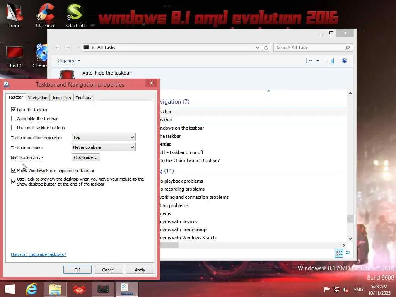Switch to the Toolbars tab
396x297 pixels.
84,98
